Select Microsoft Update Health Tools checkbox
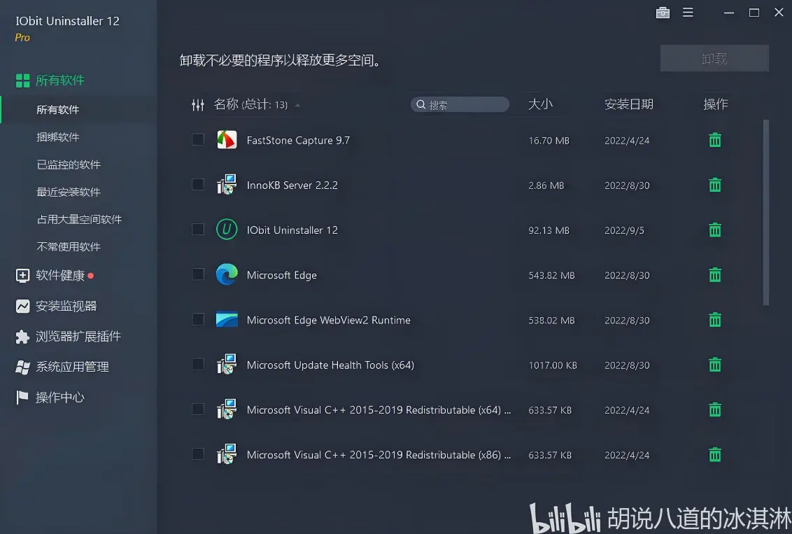 198,364
